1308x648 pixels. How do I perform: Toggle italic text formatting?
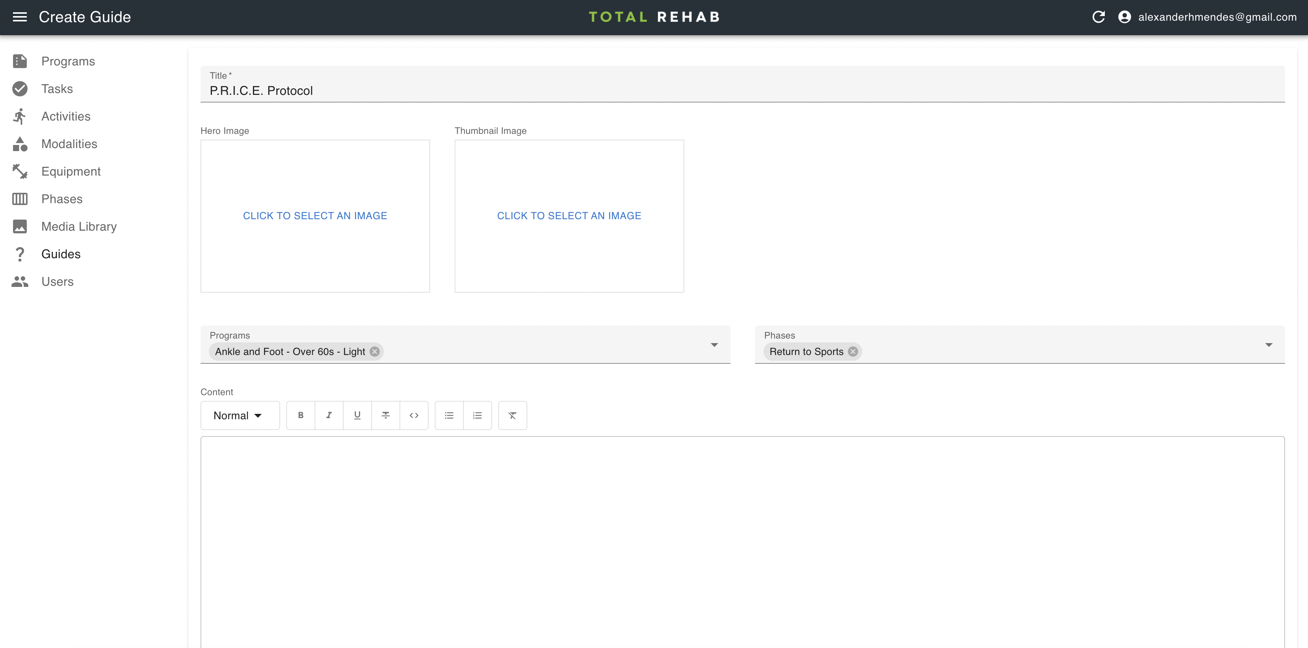[x=329, y=415]
